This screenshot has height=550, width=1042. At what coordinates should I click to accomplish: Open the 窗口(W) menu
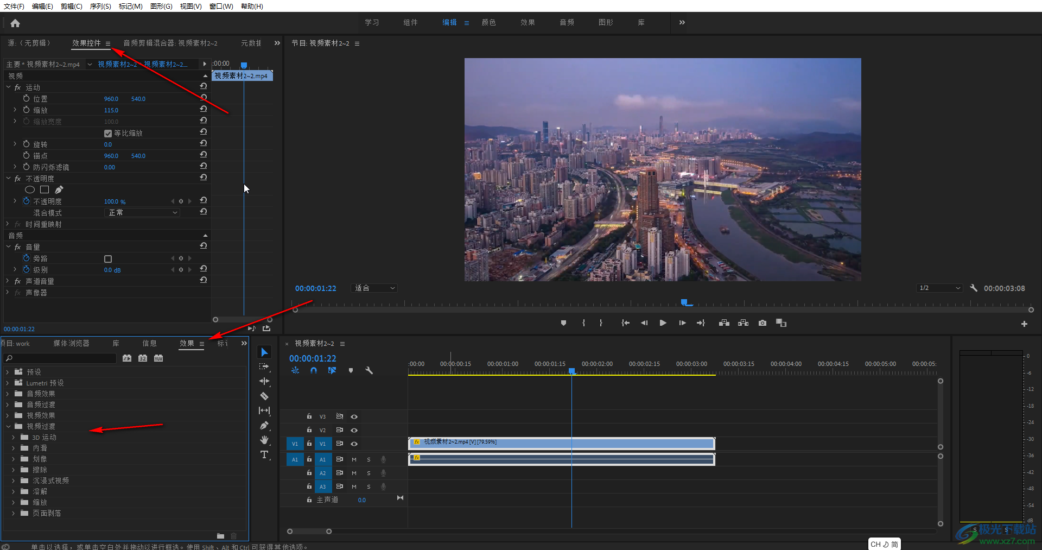coord(221,6)
